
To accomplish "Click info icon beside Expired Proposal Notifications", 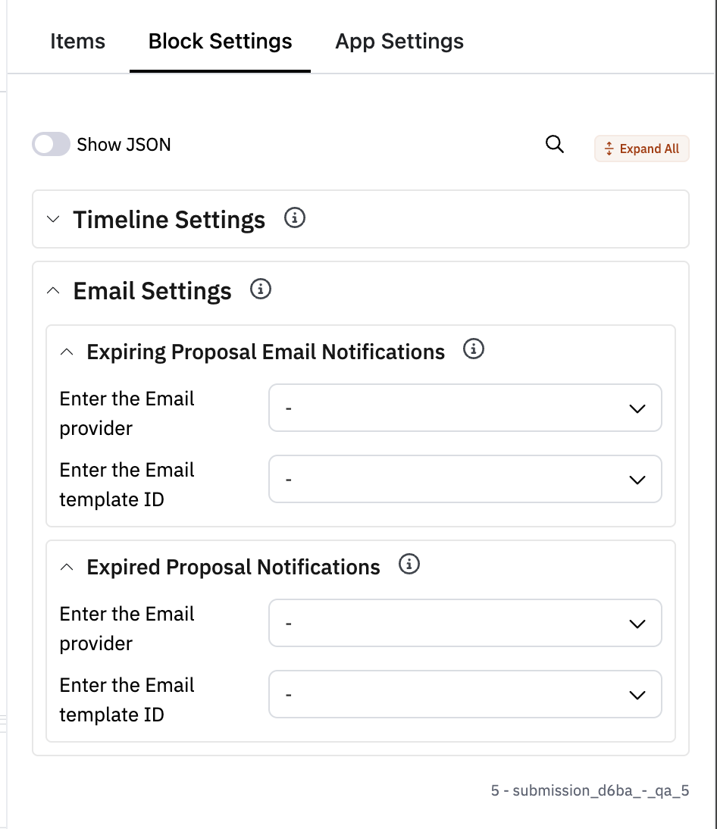I will 409,565.
